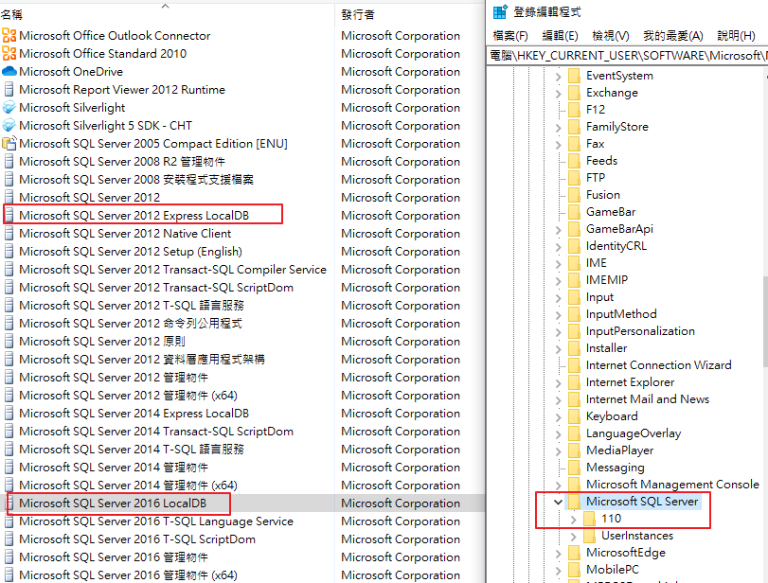Click the UserInstances folder icon
The height and width of the screenshot is (583, 768).
coord(590,536)
